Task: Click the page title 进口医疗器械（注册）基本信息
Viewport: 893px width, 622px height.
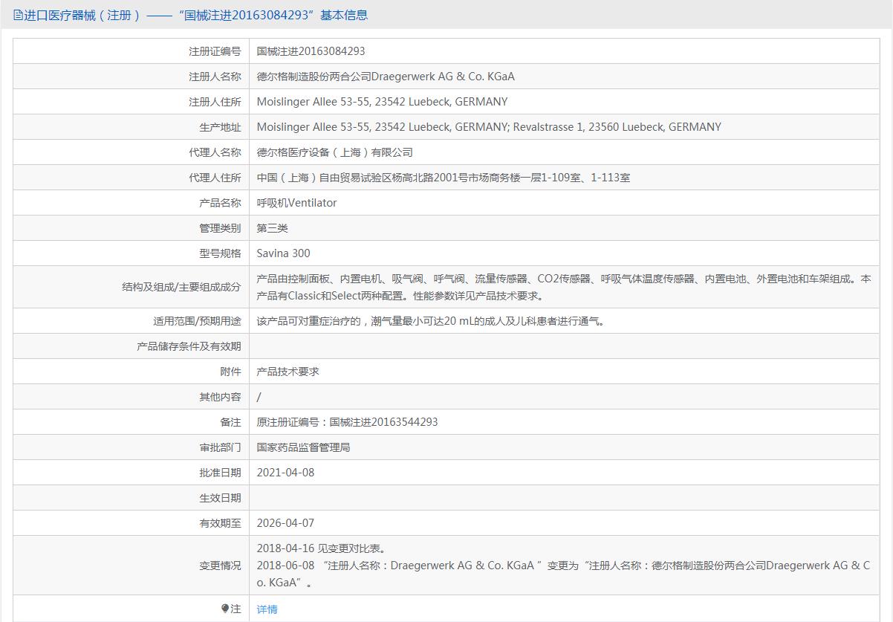Action: point(195,15)
